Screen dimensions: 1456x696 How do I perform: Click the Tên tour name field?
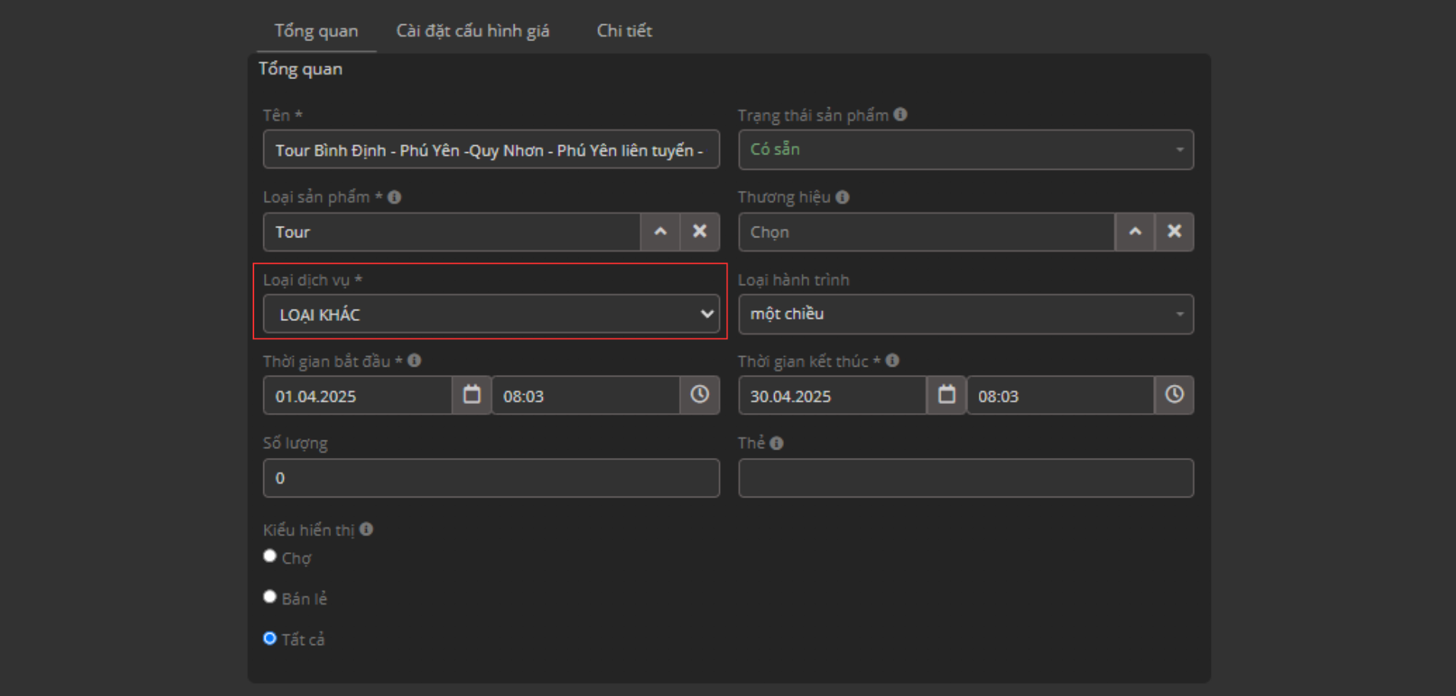pos(491,150)
